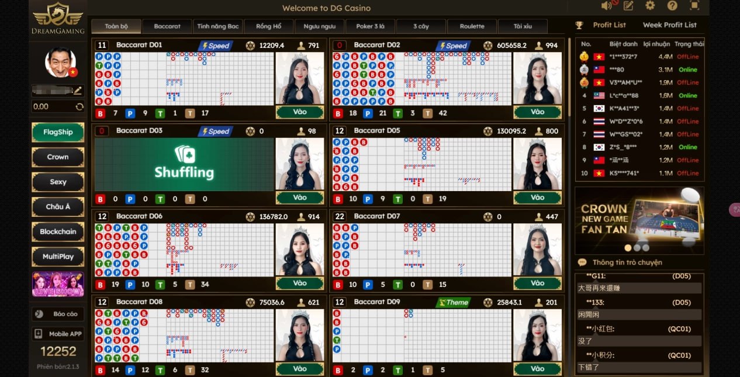Viewport: 740px width, 377px height.
Task: Select the Rồng Hổ tab
Action: pyautogui.click(x=269, y=26)
